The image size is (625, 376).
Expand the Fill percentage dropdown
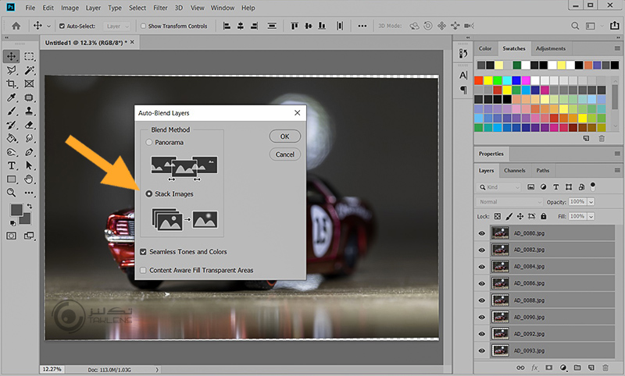pos(591,215)
